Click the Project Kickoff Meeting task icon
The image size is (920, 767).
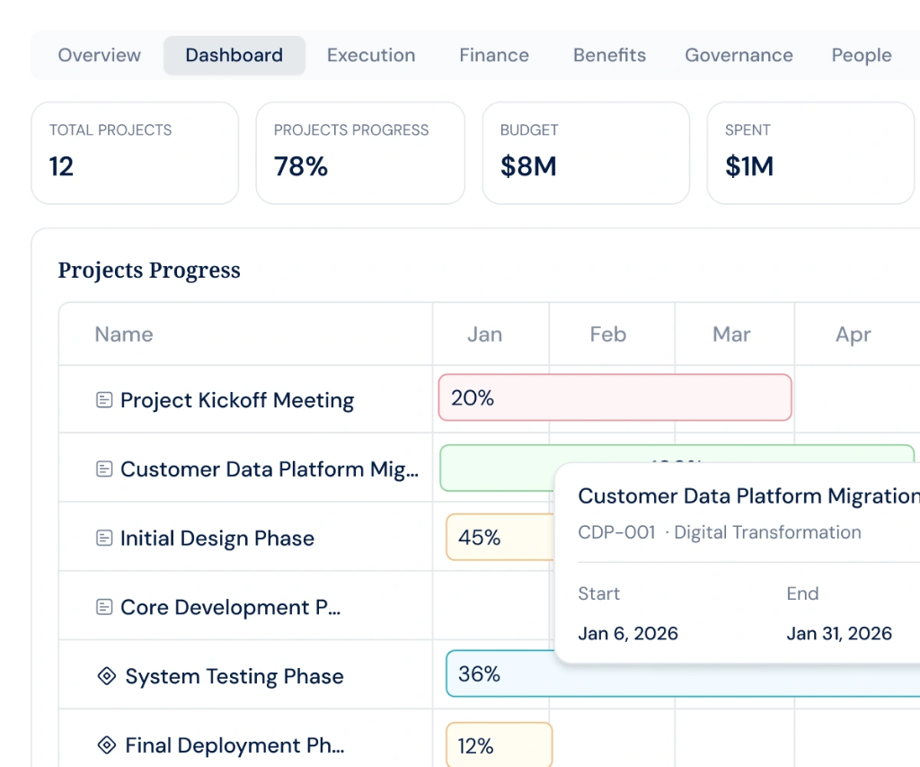click(x=104, y=400)
